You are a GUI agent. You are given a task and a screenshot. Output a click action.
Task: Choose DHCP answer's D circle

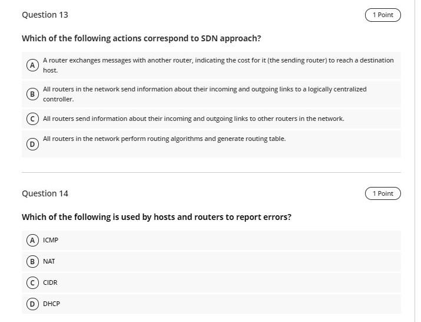pos(32,304)
